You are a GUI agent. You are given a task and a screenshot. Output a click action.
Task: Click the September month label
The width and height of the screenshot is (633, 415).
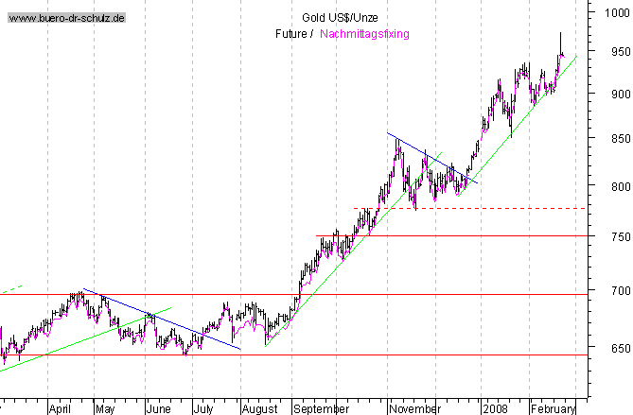click(322, 409)
